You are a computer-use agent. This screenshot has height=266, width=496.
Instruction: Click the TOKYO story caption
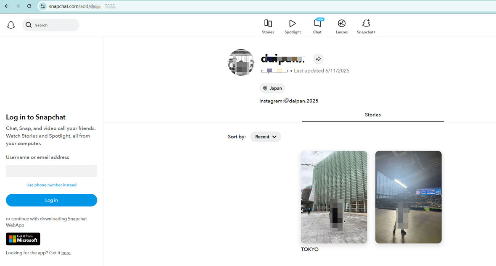point(310,249)
